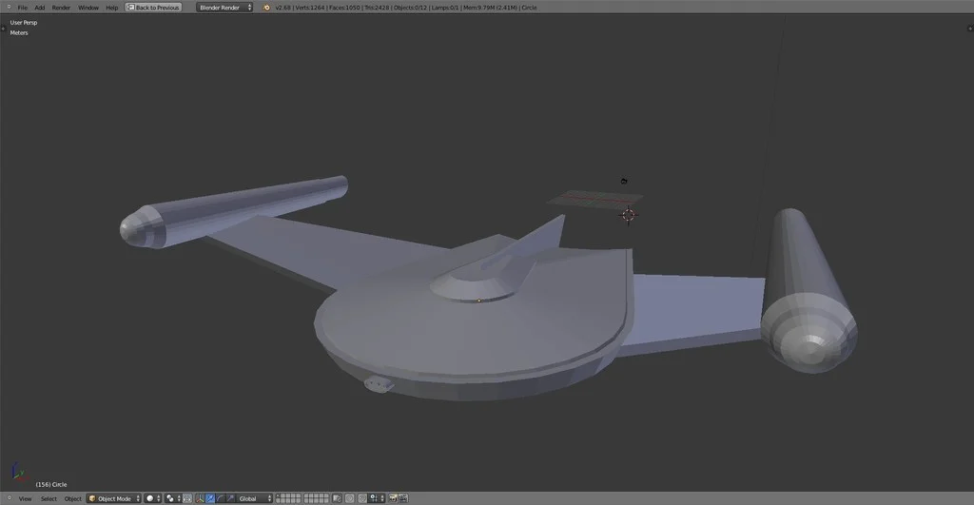This screenshot has width=974, height=505.
Task: Click the orange origin point on the saucer
Action: 479,301
